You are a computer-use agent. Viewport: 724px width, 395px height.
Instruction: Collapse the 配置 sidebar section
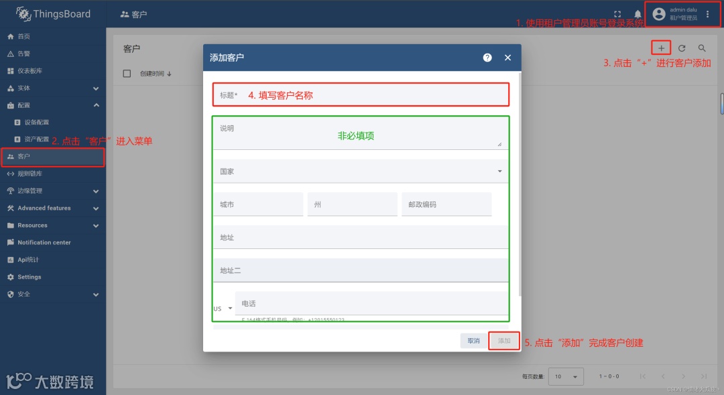[x=96, y=104]
